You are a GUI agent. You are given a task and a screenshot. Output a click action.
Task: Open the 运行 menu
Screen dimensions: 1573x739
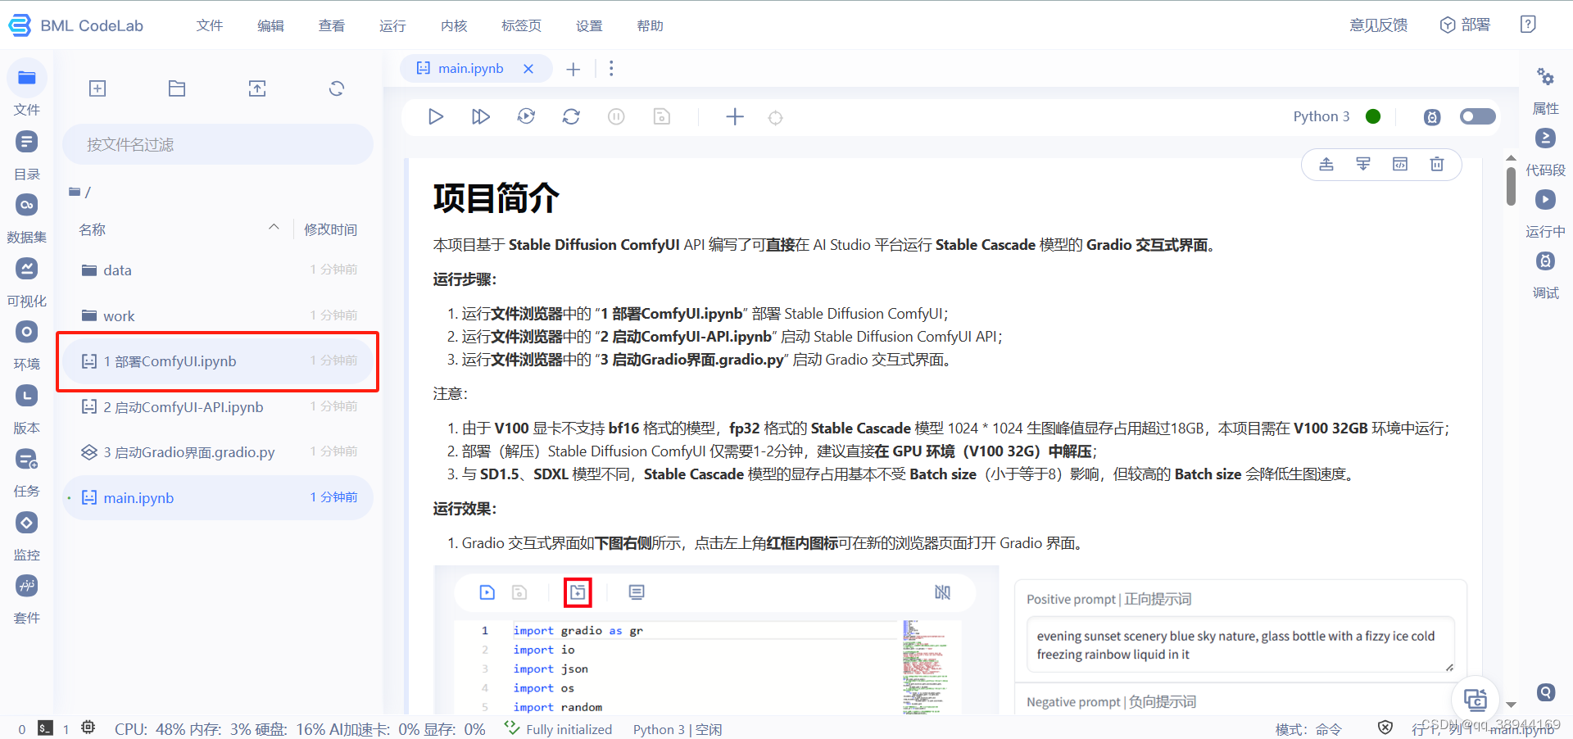tap(392, 25)
